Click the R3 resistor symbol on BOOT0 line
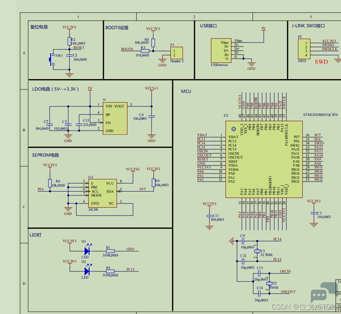The image size is (341, 314). pos(145,51)
